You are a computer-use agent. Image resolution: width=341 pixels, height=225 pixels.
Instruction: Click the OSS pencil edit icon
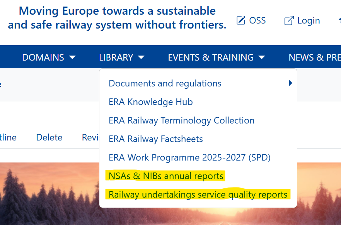241,20
